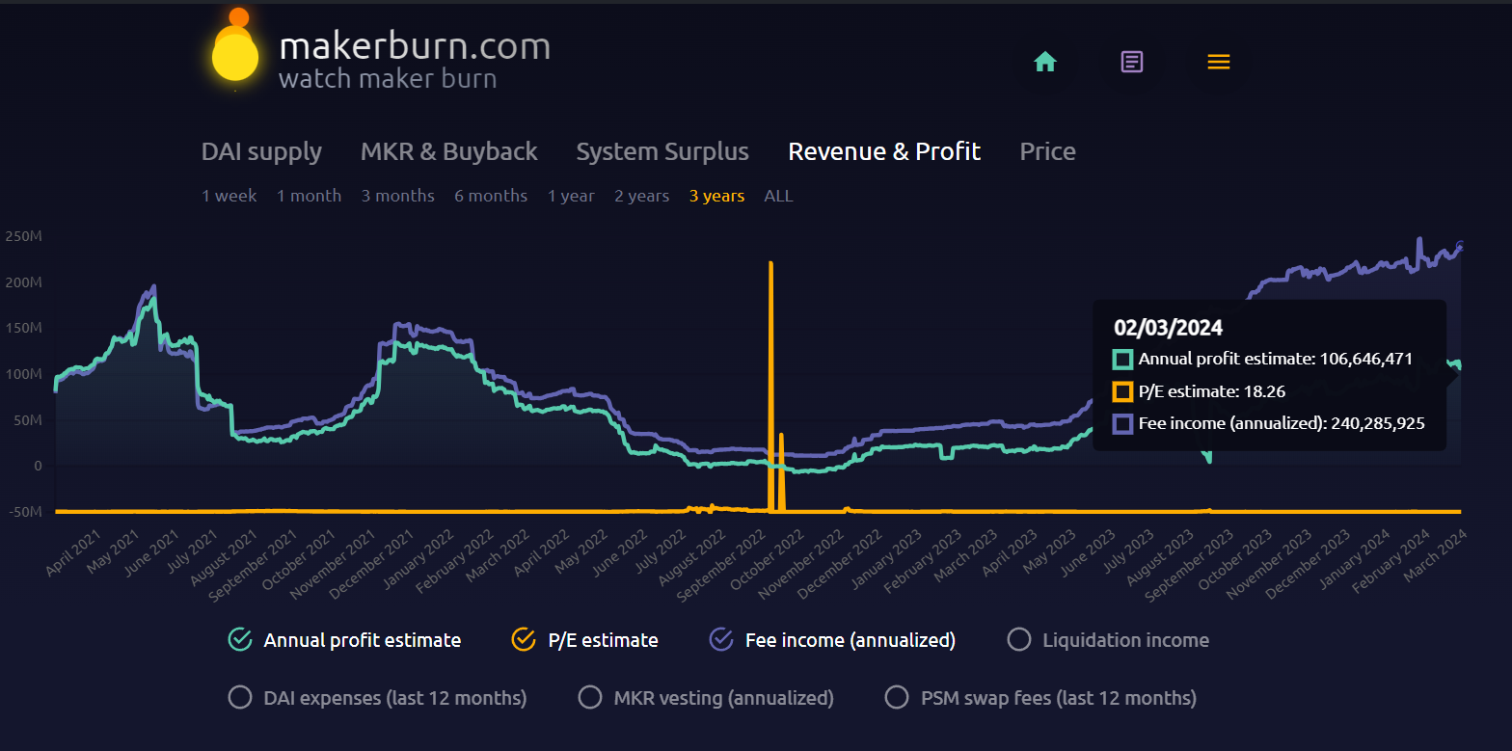The image size is (1512, 751).
Task: Set time range to 1 week
Action: click(229, 196)
